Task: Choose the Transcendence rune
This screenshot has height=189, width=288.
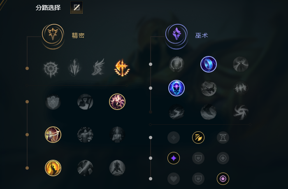Action: click(x=177, y=88)
